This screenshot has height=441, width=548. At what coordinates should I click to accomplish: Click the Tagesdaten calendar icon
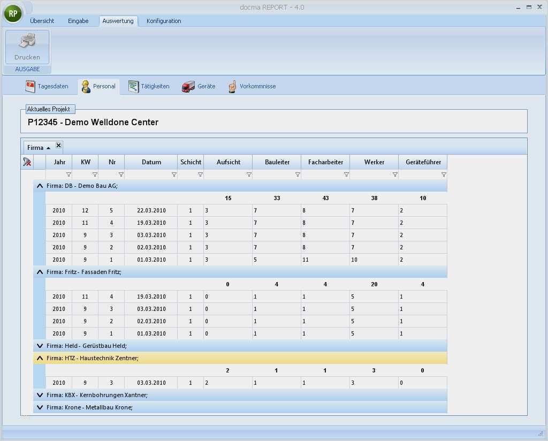(x=31, y=86)
